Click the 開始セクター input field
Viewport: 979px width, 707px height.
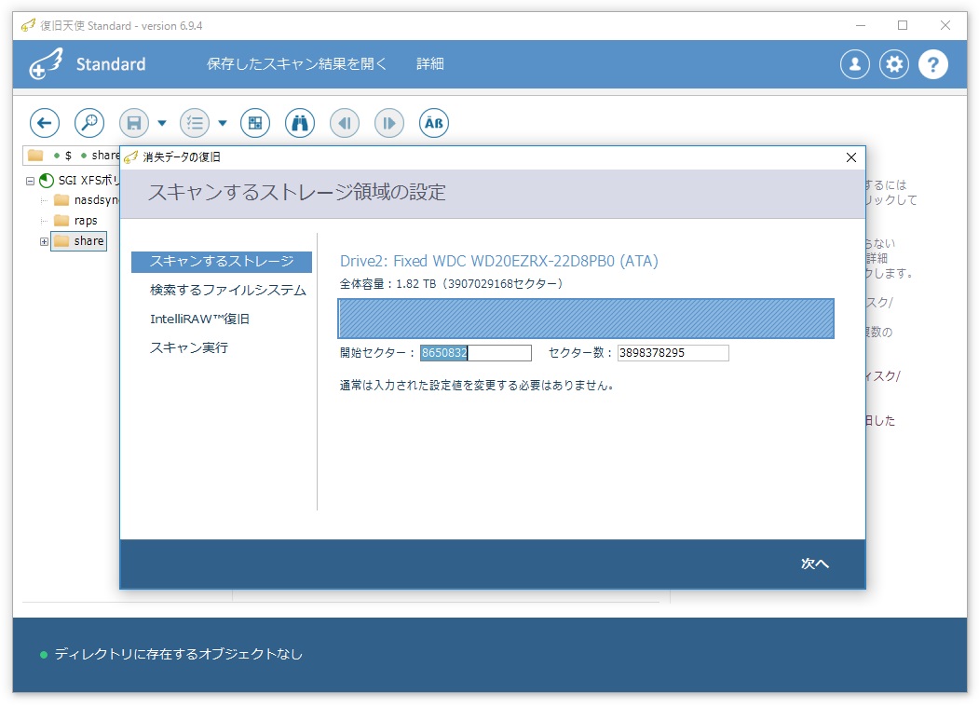pos(476,353)
